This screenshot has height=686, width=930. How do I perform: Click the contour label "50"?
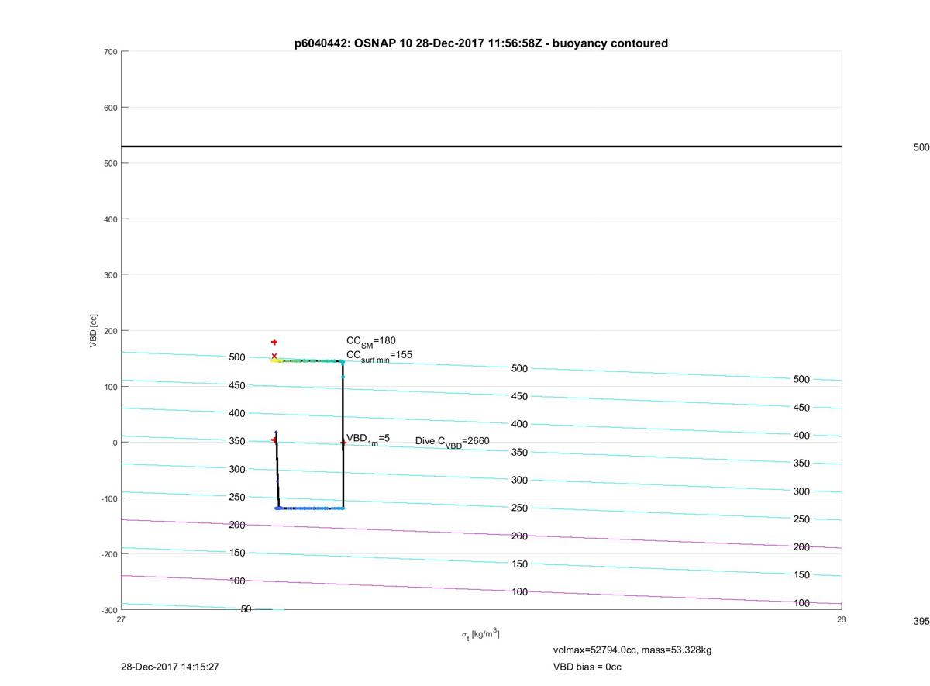[x=246, y=609]
